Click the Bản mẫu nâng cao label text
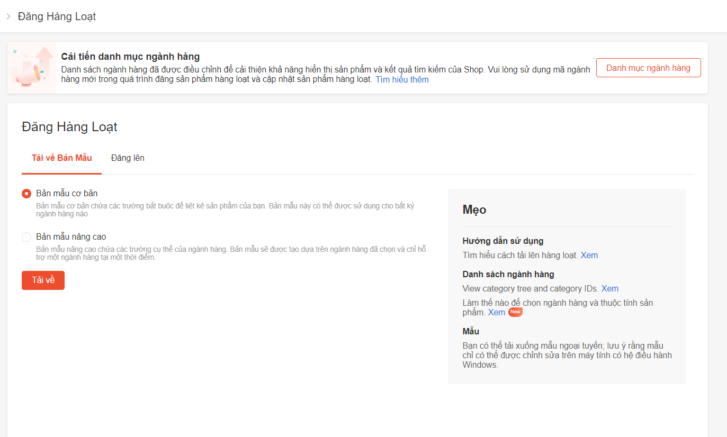The height and width of the screenshot is (437, 727). pyautogui.click(x=71, y=237)
